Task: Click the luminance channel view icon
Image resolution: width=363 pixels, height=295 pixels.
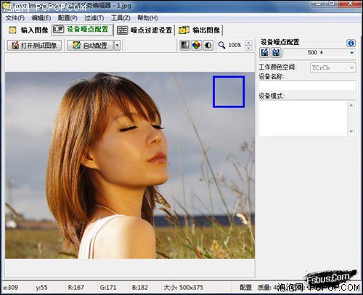Action: [185, 45]
